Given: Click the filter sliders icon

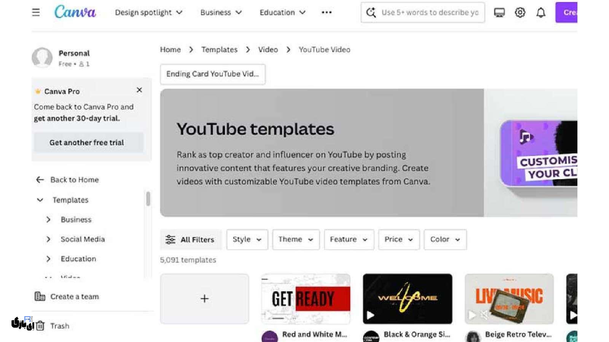Looking at the screenshot, I should 171,240.
